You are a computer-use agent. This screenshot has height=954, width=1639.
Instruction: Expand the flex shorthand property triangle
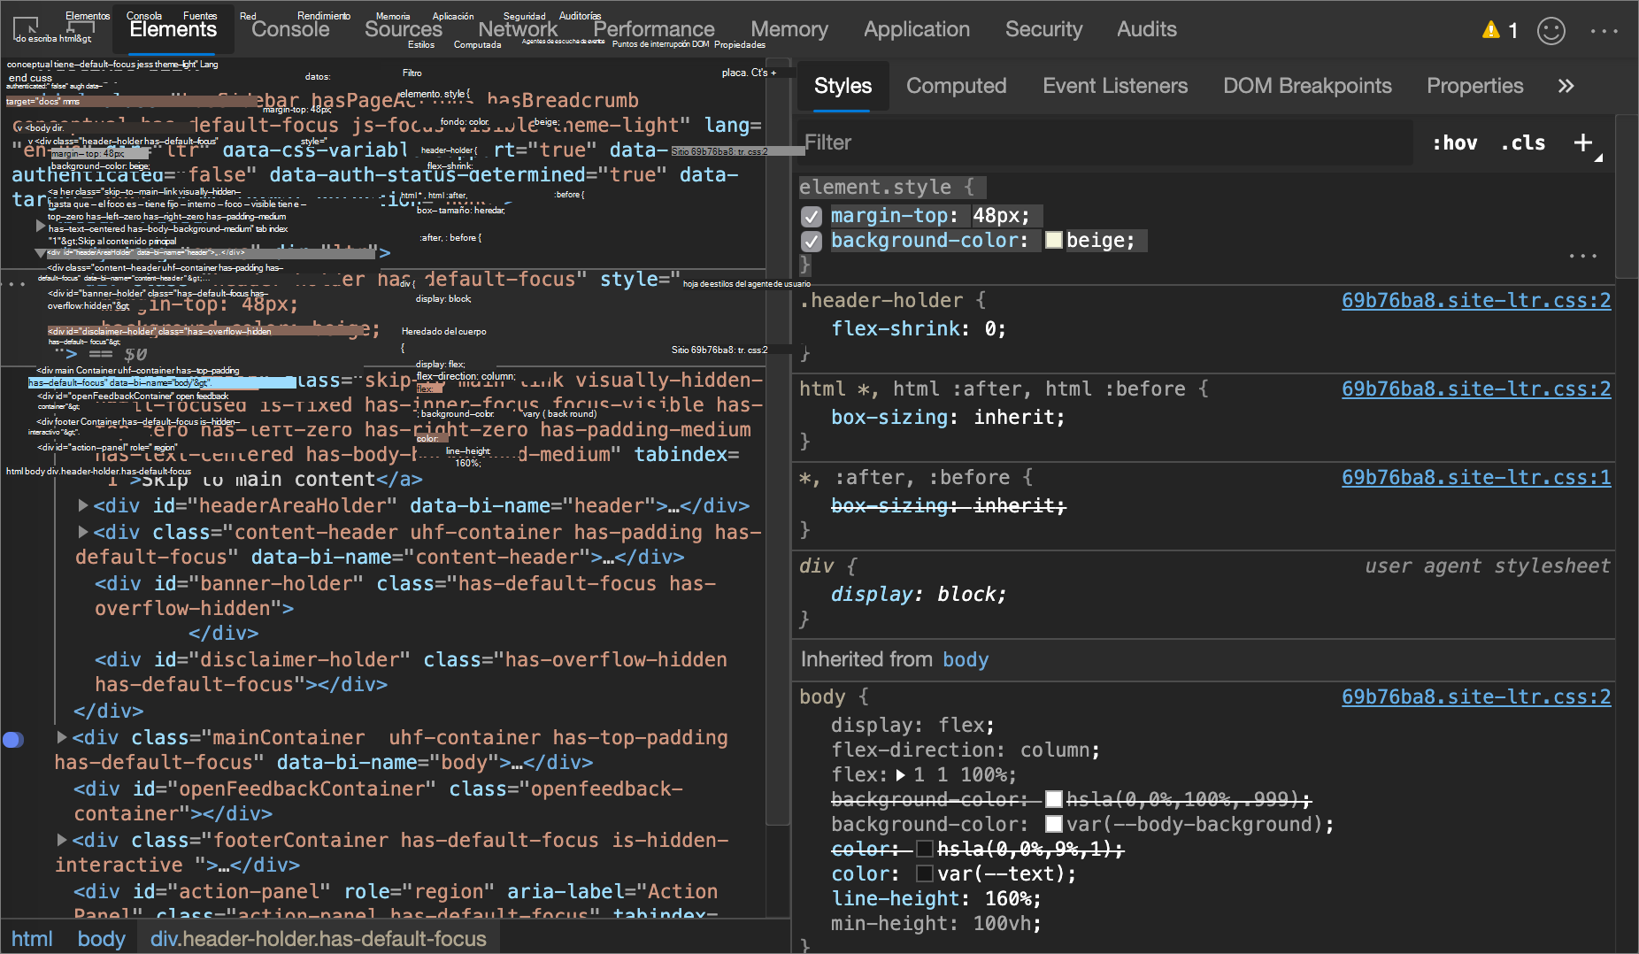pyautogui.click(x=900, y=775)
